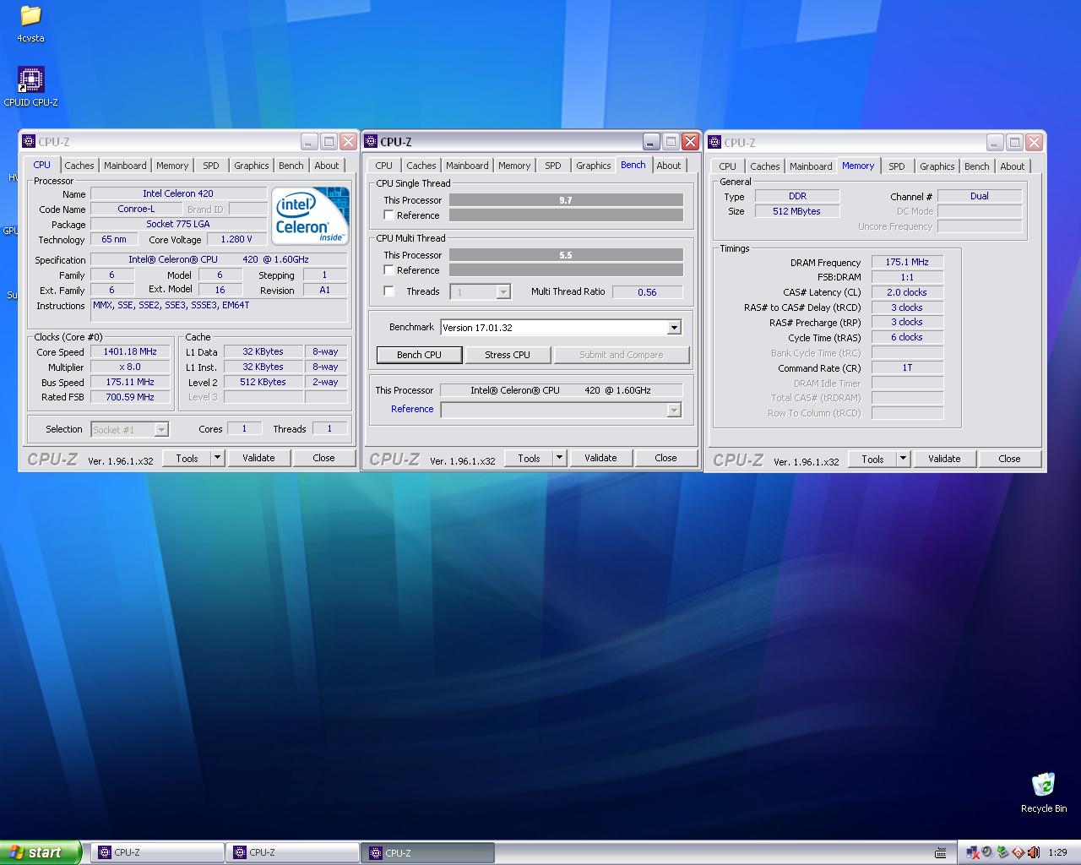
Task: Open the Graphics tab in the Bench window
Action: pyautogui.click(x=594, y=166)
